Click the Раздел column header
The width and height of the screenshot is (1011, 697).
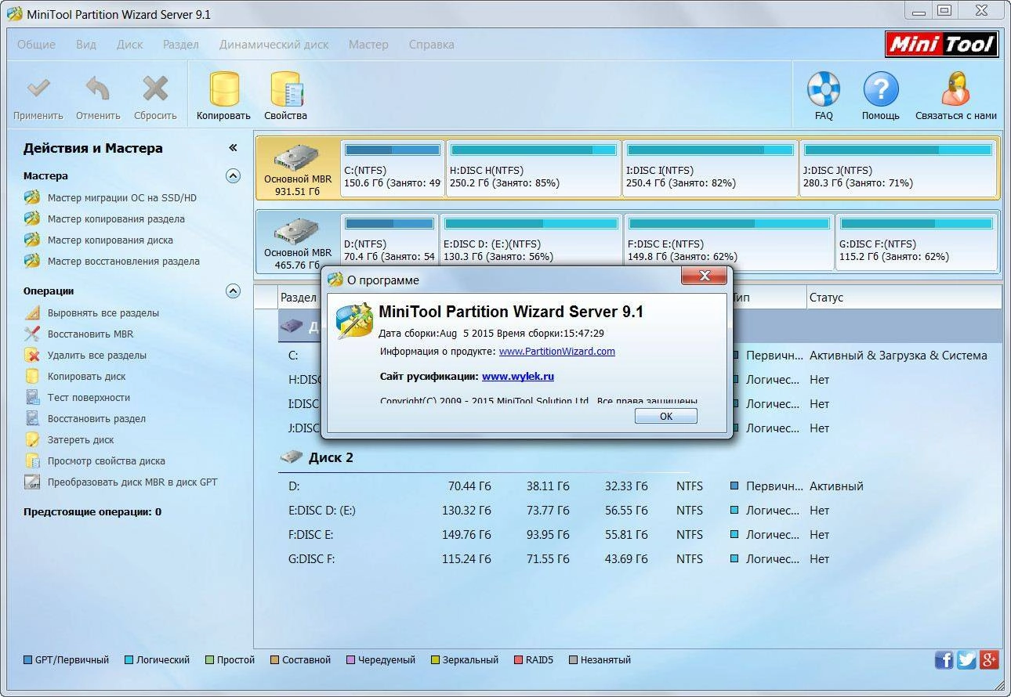[x=298, y=298]
